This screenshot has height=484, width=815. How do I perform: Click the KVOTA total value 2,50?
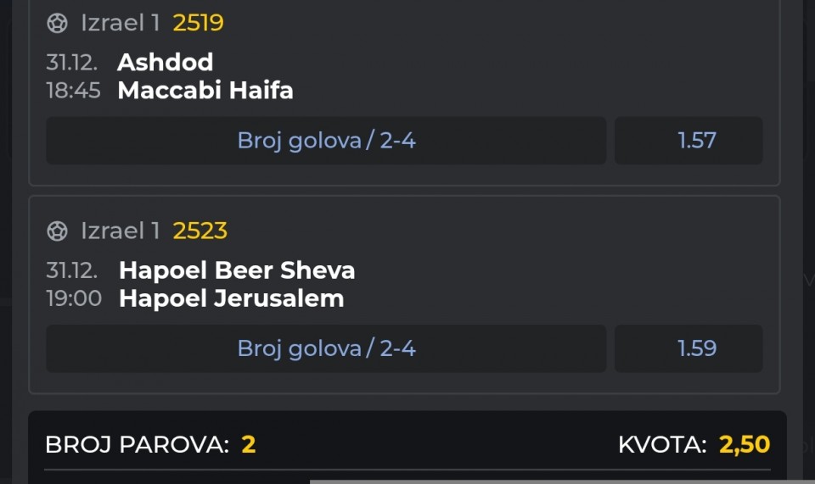(745, 444)
